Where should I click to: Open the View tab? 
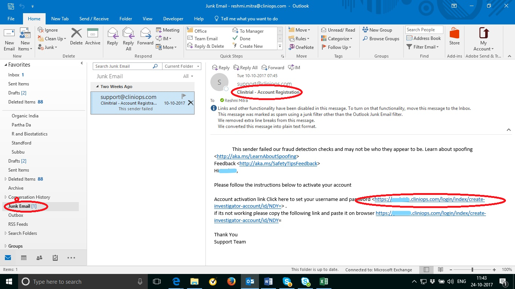147,18
